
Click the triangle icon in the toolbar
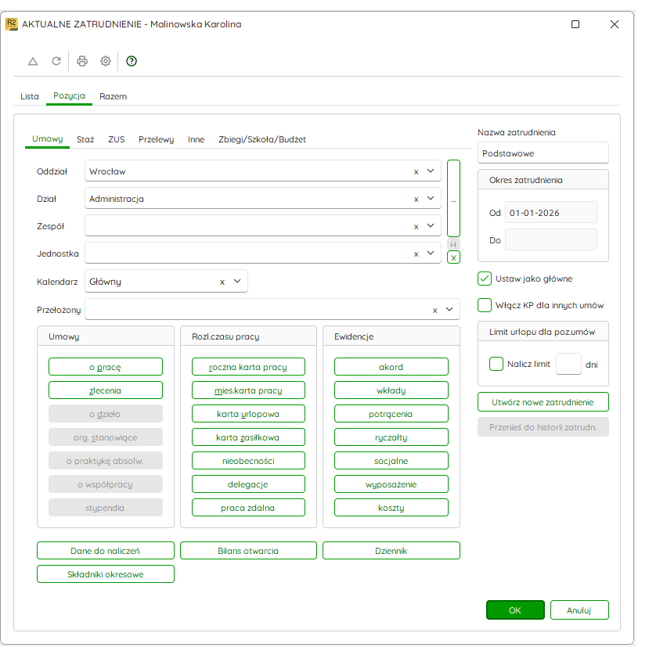pyautogui.click(x=33, y=61)
